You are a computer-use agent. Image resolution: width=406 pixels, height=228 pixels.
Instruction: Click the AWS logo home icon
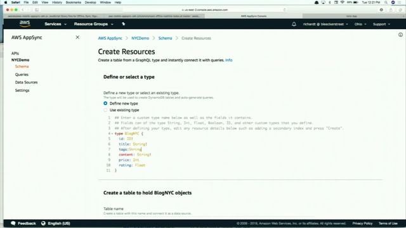(x=25, y=24)
